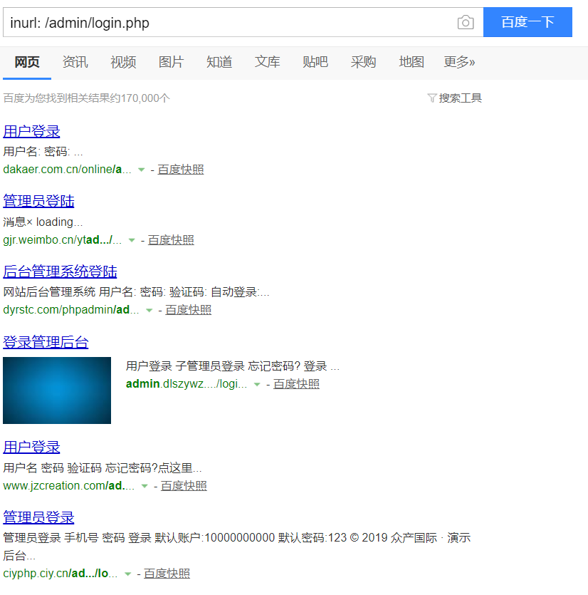Switch to the 视频 tab
Viewport: 588px width, 595px height.
tap(122, 62)
